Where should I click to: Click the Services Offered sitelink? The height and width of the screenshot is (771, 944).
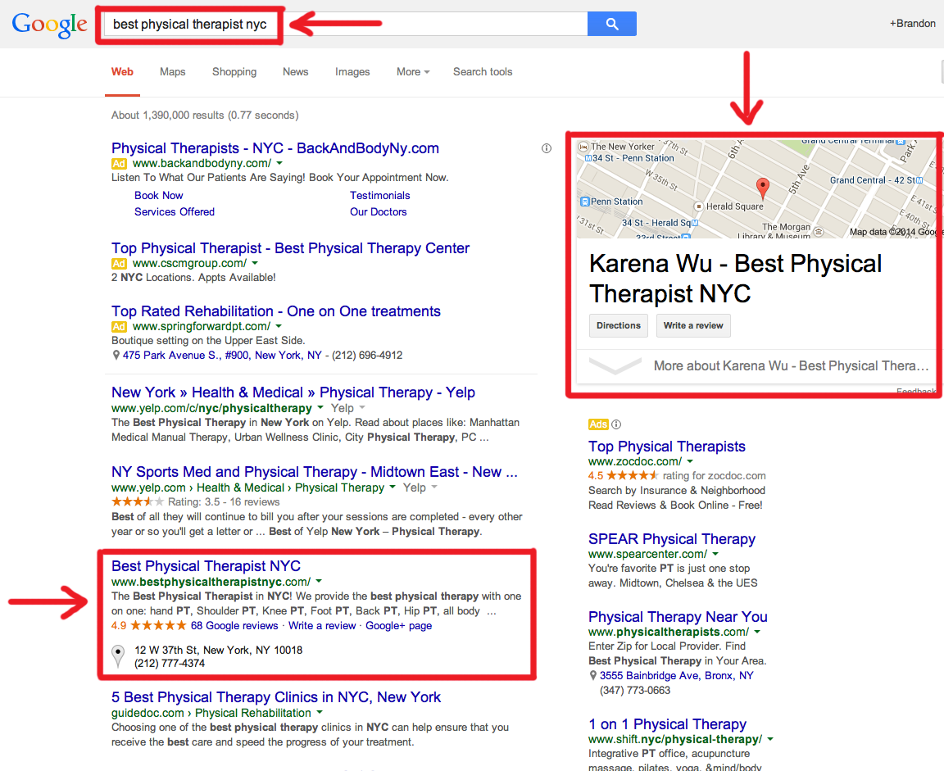[175, 212]
